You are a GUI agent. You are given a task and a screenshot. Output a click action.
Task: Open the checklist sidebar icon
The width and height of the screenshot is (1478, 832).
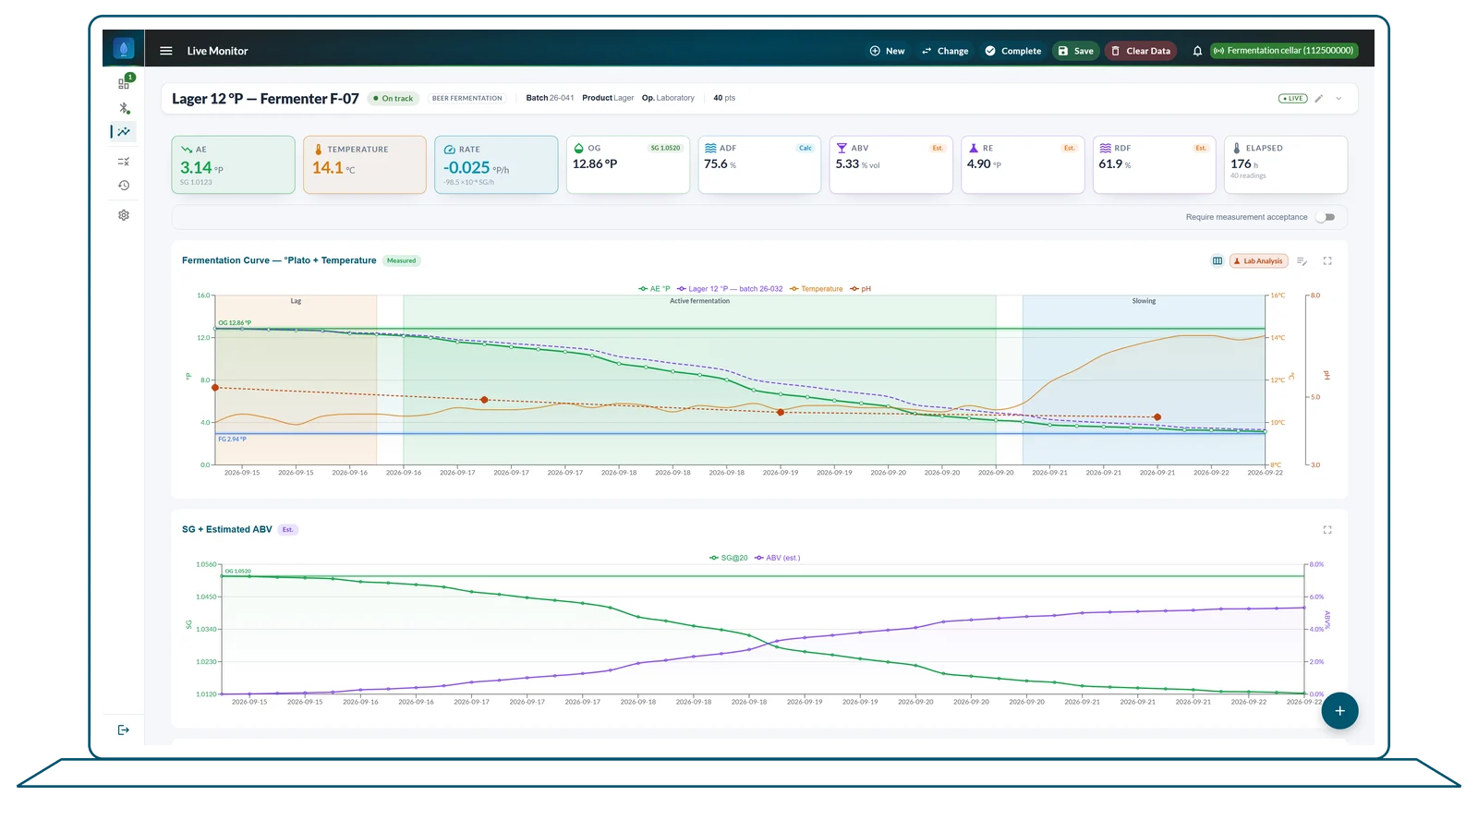(124, 162)
